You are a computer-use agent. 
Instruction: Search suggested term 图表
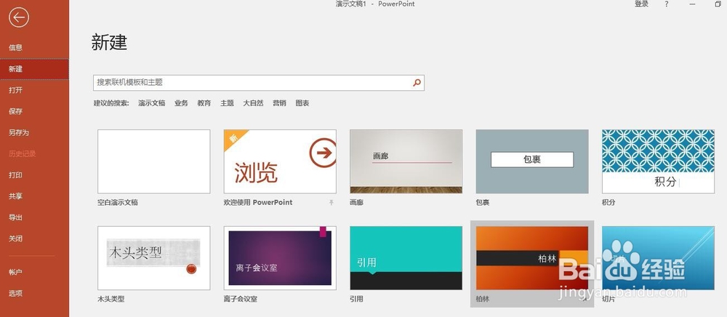[x=302, y=103]
